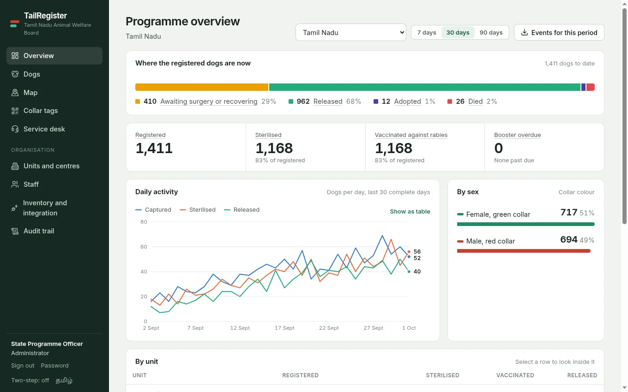Select the 7 days range

[x=427, y=32]
